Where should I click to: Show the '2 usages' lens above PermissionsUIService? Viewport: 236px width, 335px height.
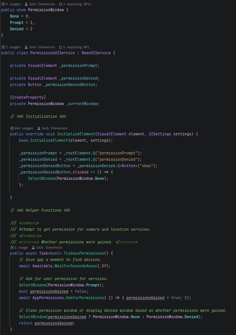(x=11, y=47)
